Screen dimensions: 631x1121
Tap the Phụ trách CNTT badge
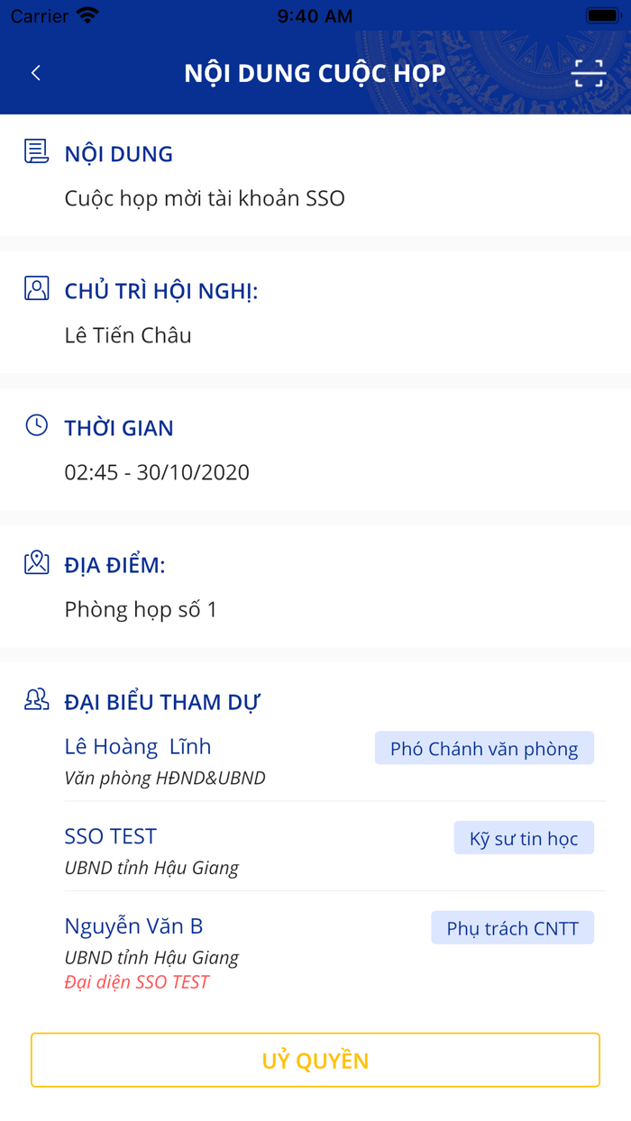[512, 927]
